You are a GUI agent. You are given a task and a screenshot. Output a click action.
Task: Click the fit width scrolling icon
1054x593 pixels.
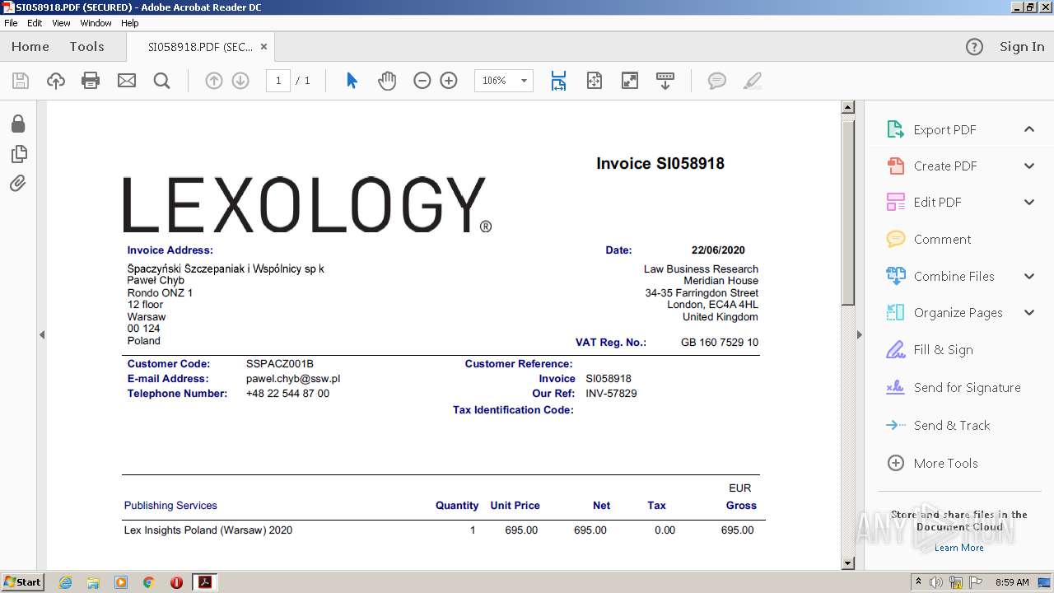558,81
